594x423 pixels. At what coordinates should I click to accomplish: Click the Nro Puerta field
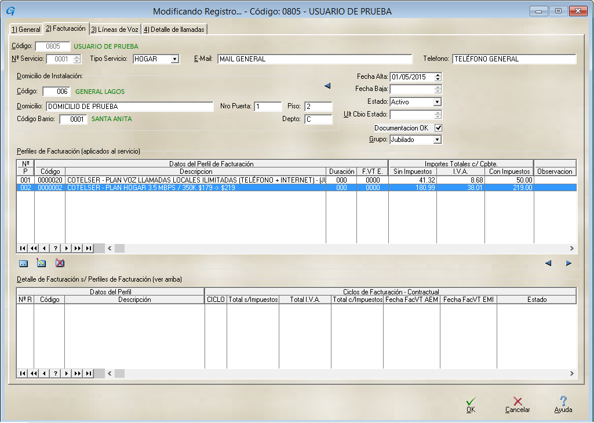[268, 107]
